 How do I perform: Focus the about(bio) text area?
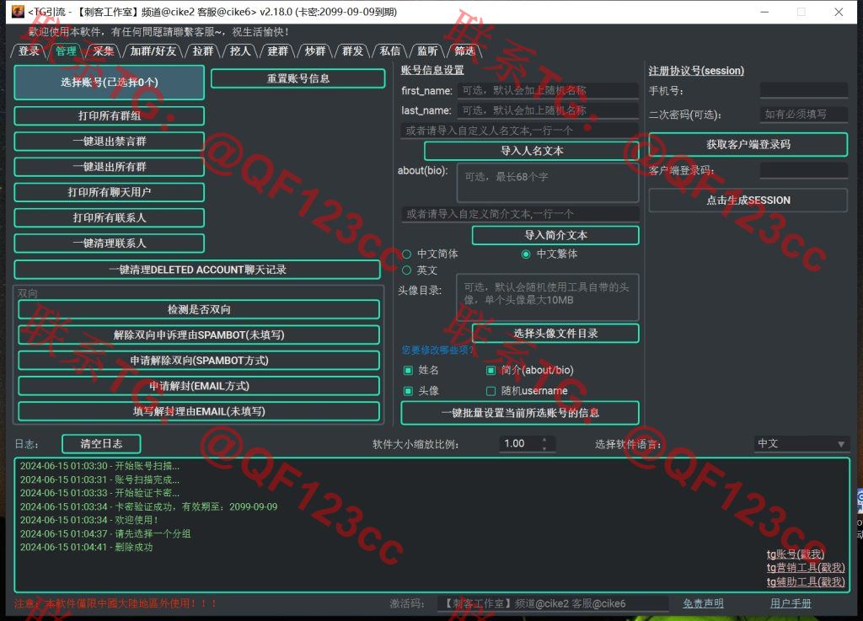coord(548,182)
